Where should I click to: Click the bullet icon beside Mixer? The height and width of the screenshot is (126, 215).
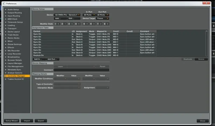(x=6, y=41)
